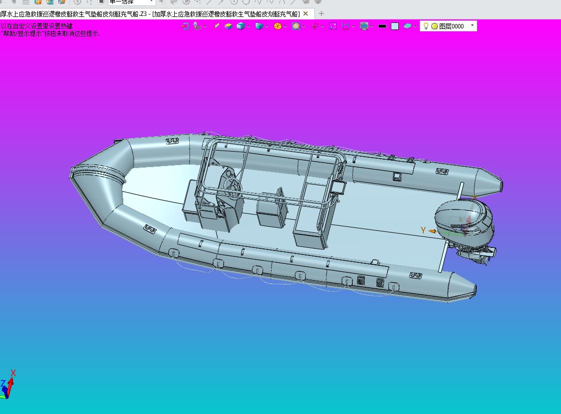The image size is (561, 414).
Task: Click the exit icon with red arrow
Action: click(185, 26)
